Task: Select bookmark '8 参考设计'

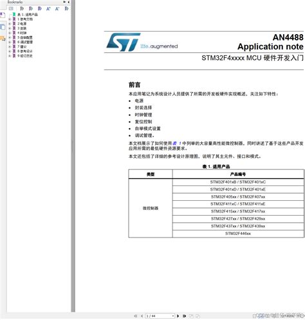Action: coord(25,52)
